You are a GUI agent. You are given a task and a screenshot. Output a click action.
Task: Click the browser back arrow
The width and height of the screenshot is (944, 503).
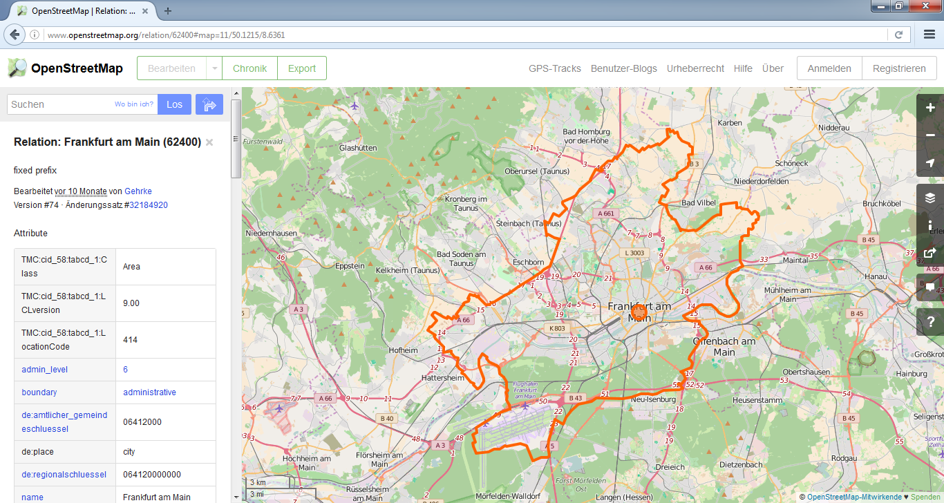point(13,35)
